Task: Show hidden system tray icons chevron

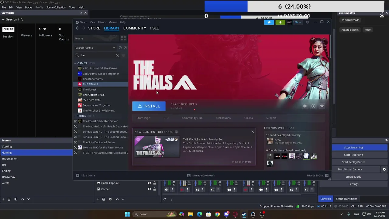Action: point(342,214)
